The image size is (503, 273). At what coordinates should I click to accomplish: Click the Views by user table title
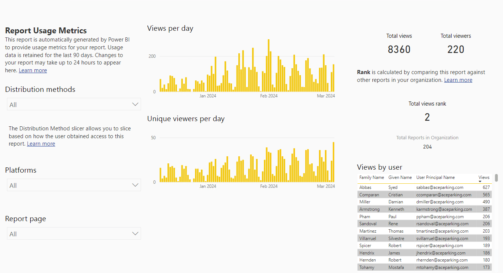point(380,167)
